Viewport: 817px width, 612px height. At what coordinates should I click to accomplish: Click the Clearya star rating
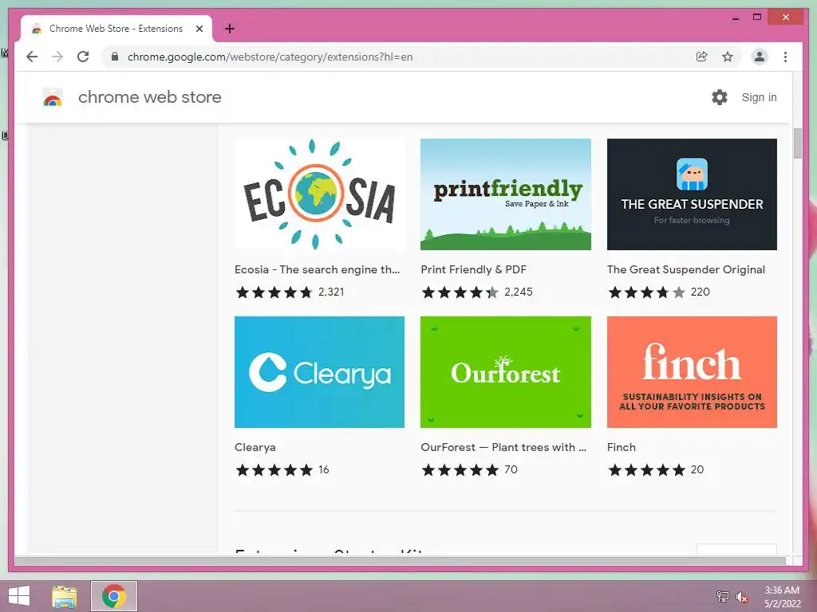point(274,470)
